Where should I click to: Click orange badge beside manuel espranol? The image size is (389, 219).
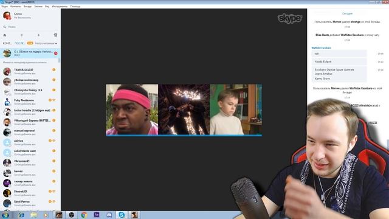[54, 131]
